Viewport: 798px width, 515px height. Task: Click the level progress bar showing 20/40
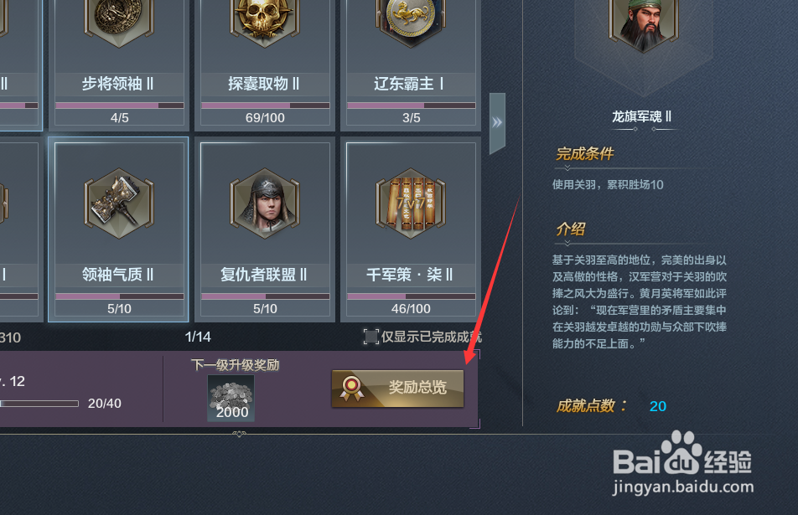pos(39,404)
